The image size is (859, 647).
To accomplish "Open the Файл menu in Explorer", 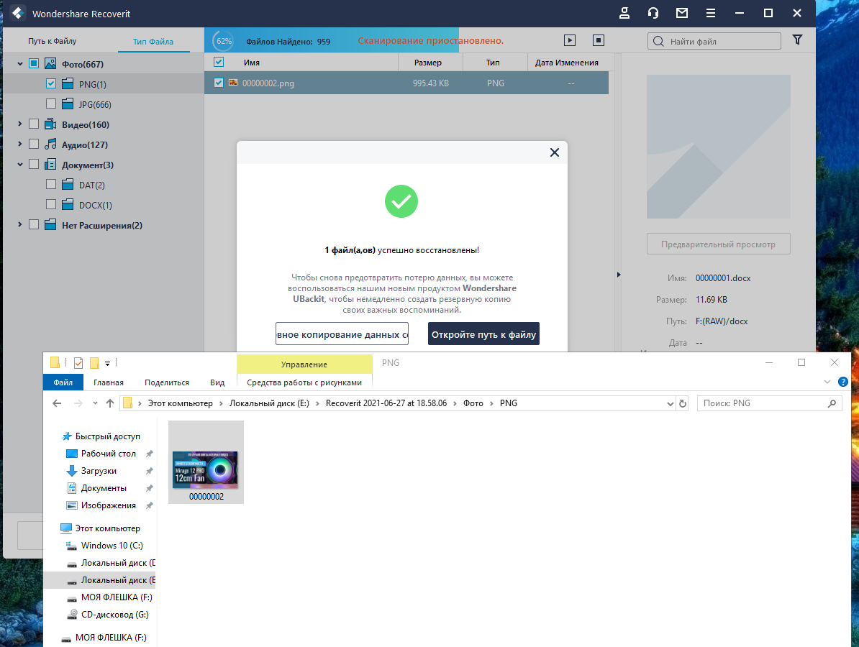I will click(63, 382).
